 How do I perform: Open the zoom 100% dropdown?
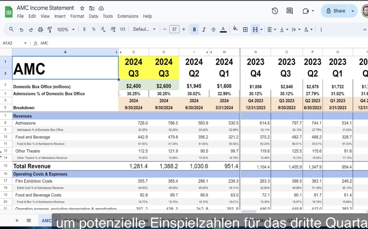click(66, 30)
